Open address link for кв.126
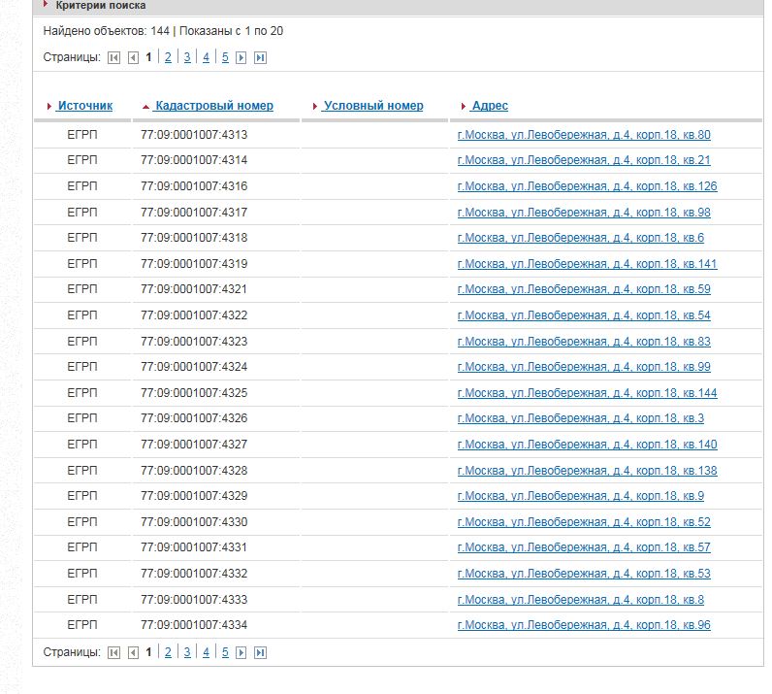Image resolution: width=772 pixels, height=694 pixels. click(587, 186)
